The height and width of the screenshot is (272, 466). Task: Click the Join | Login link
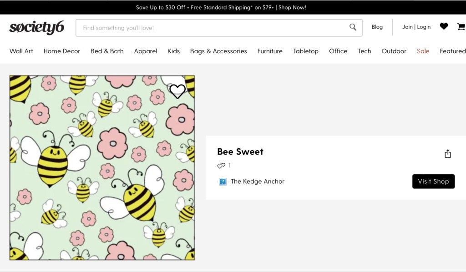point(416,27)
